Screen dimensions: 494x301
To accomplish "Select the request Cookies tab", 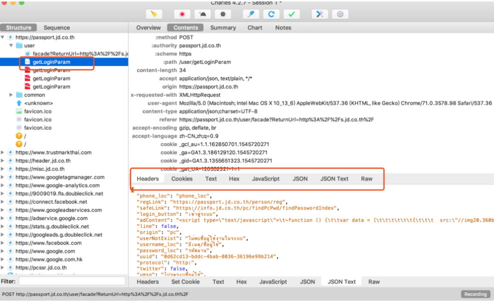I will (182, 178).
